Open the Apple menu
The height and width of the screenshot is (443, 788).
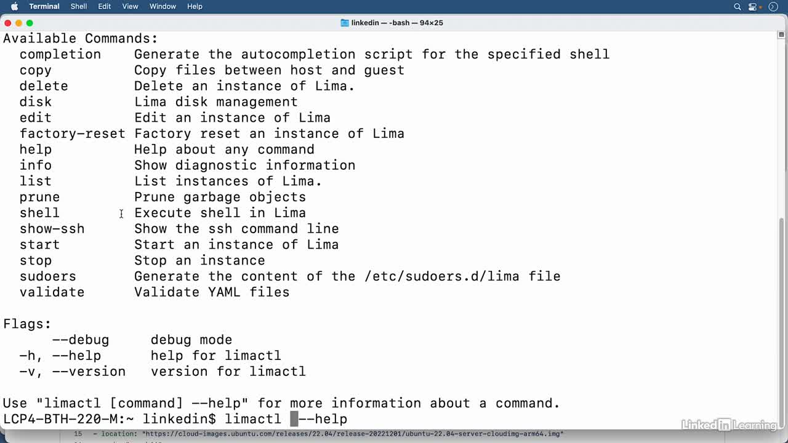15,6
